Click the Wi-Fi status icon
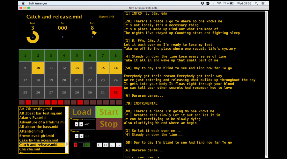The height and width of the screenshot is (159, 287). (219, 3)
